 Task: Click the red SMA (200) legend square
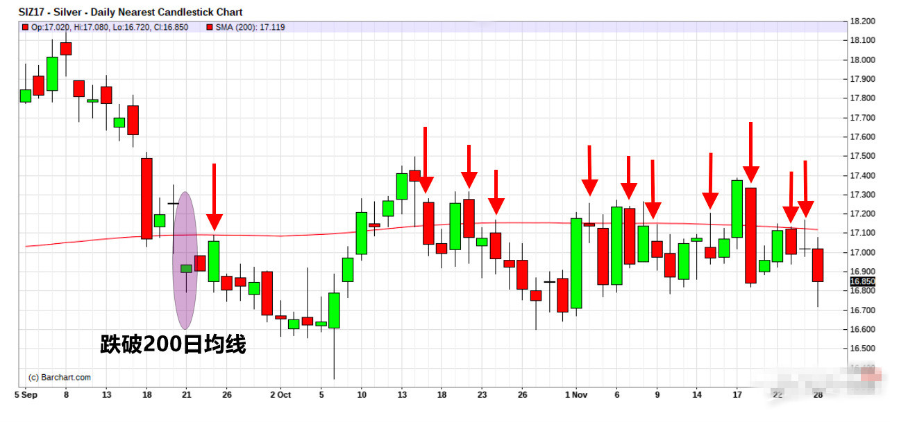pos(209,27)
